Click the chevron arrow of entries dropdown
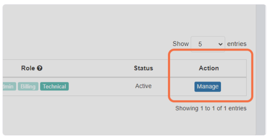The width and height of the screenshot is (270, 139). (220, 44)
